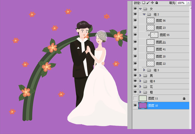
Task: Show the hidden 图层 11 layer
Action: click(135, 98)
